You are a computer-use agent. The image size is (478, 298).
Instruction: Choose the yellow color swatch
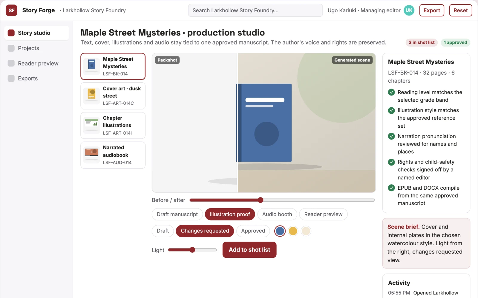point(293,231)
